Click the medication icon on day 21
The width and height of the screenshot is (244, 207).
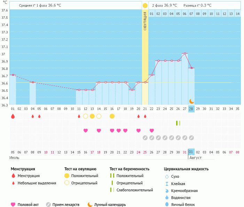click(x=145, y=138)
